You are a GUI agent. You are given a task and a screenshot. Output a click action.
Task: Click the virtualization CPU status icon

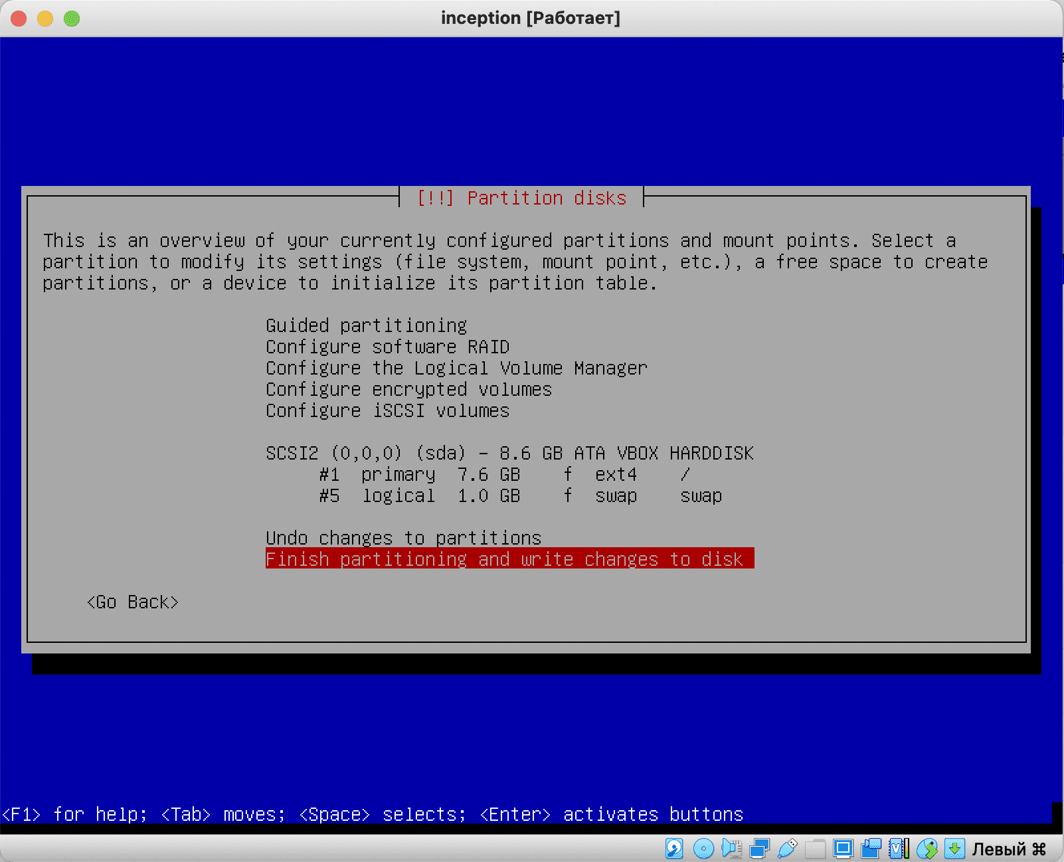coord(899,848)
